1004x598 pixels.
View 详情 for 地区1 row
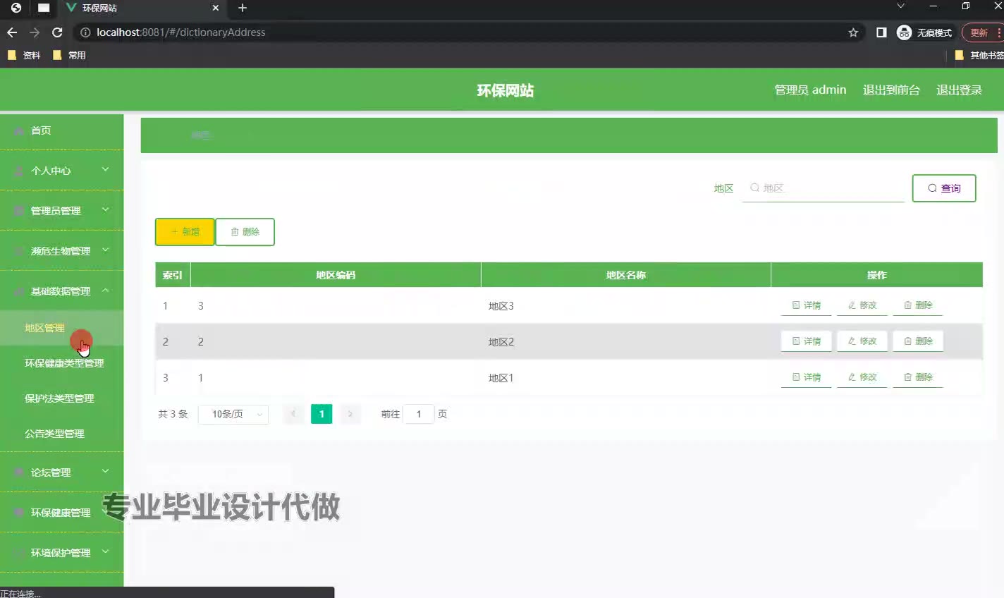click(x=807, y=377)
